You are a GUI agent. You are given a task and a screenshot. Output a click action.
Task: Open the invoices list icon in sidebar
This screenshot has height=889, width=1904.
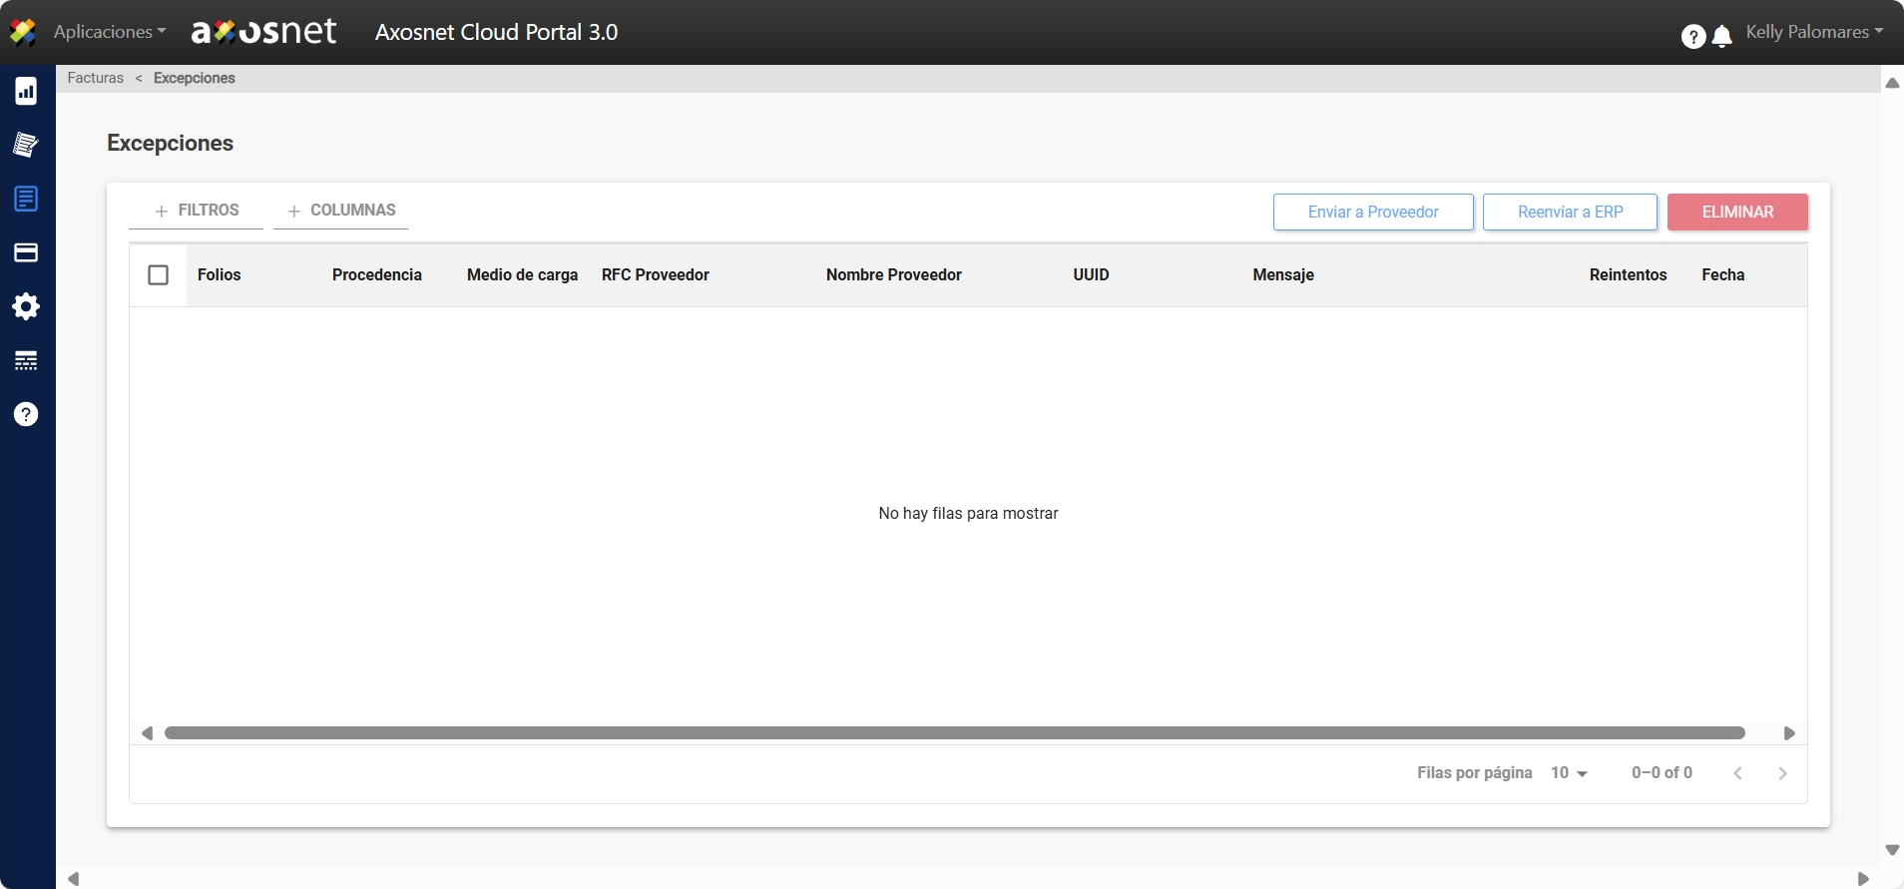(x=26, y=199)
